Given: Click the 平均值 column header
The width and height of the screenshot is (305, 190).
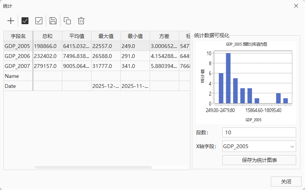Looking at the screenshot, I should pos(77,36).
